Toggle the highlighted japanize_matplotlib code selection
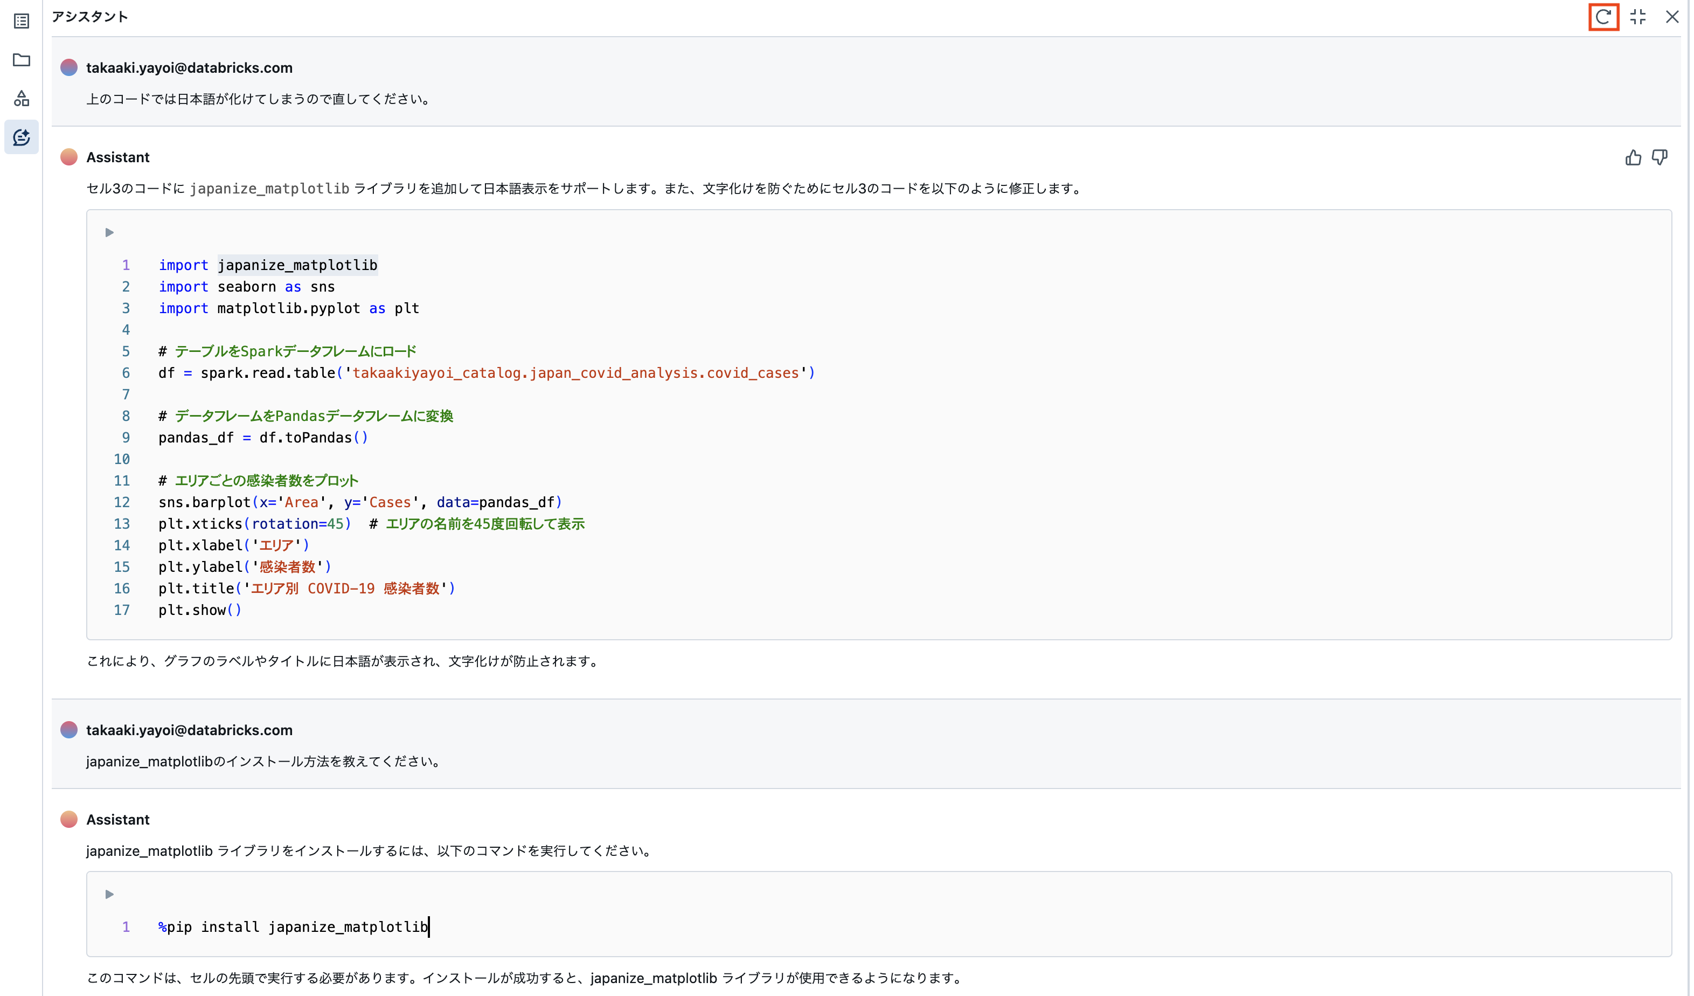The image size is (1694, 996). [297, 264]
